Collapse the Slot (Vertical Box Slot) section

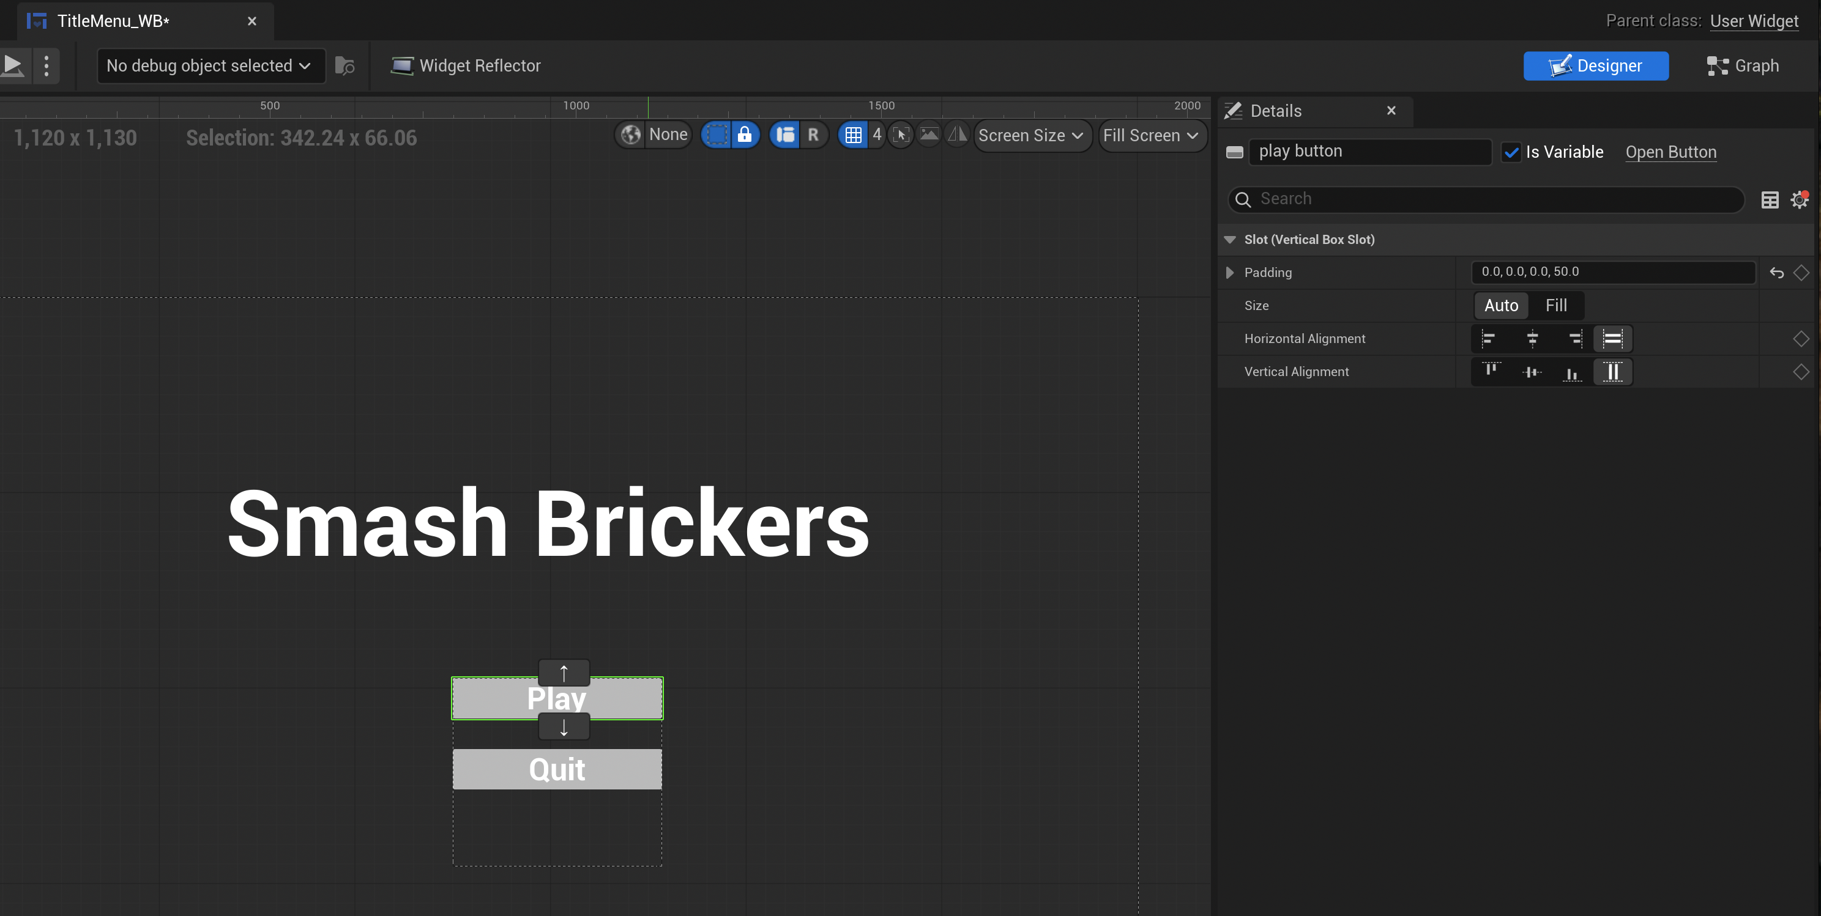1230,240
